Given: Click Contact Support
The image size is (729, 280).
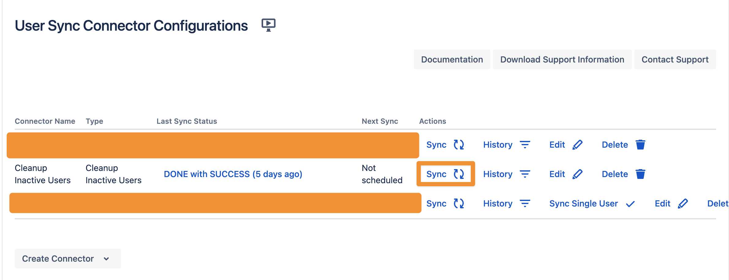Looking at the screenshot, I should [x=675, y=59].
